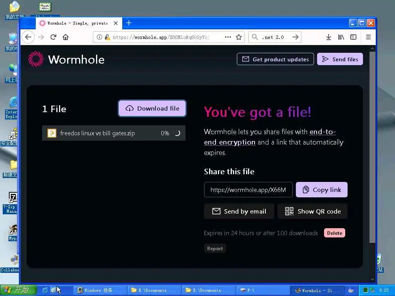Click Get product updates button
Screen dimensions: 395x296
pos(275,59)
